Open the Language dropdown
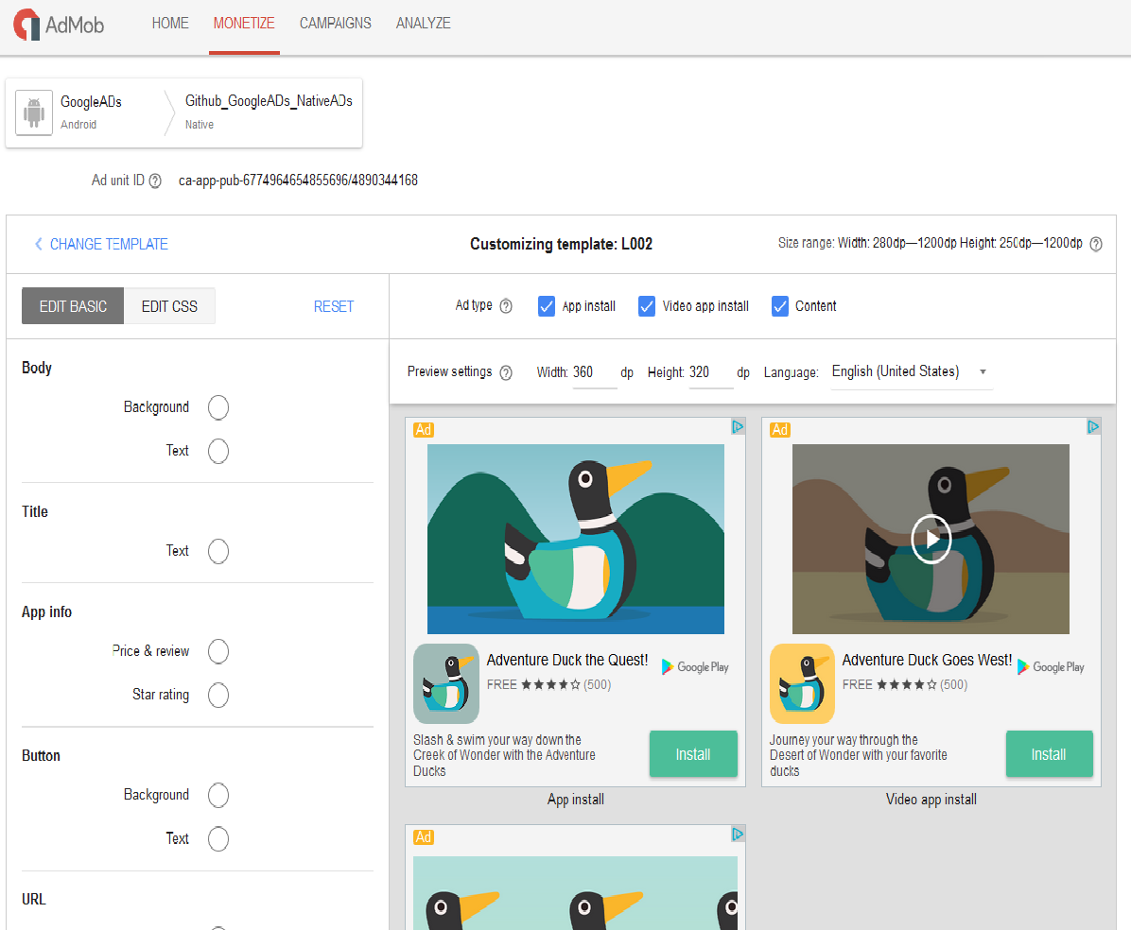Viewport: 1131px width, 930px height. click(911, 372)
